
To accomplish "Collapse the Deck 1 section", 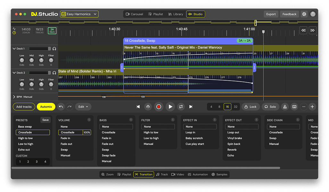I will (14, 49).
